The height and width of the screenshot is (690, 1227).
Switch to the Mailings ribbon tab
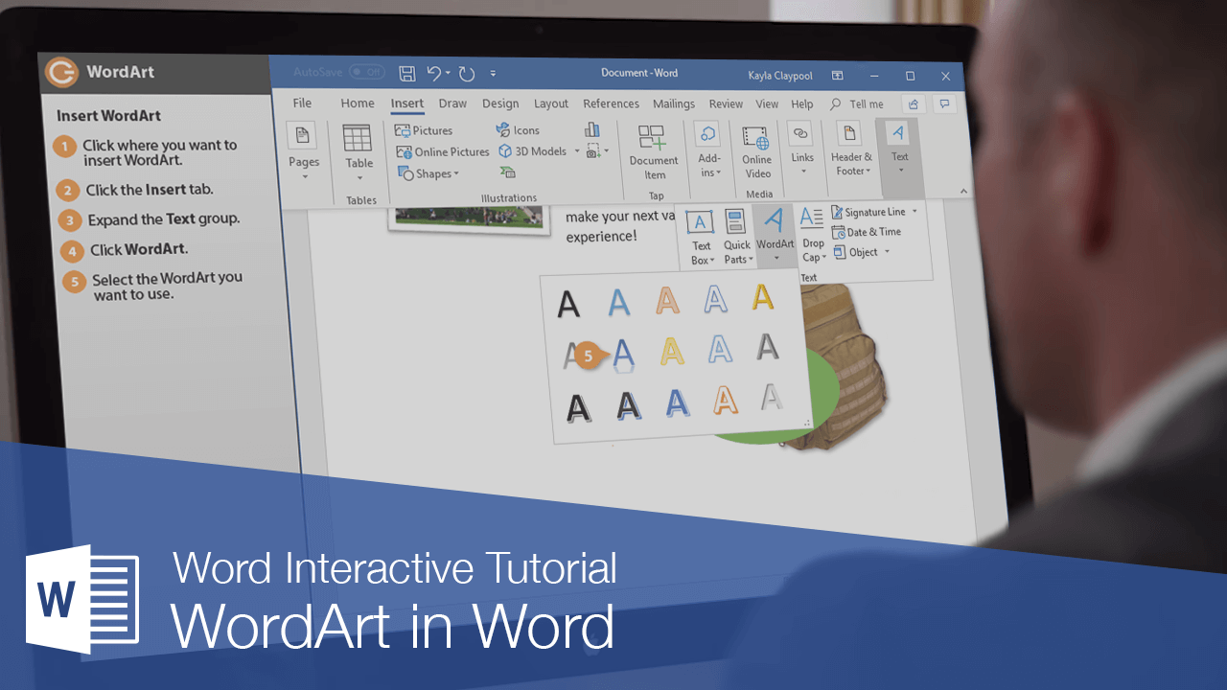click(x=674, y=103)
